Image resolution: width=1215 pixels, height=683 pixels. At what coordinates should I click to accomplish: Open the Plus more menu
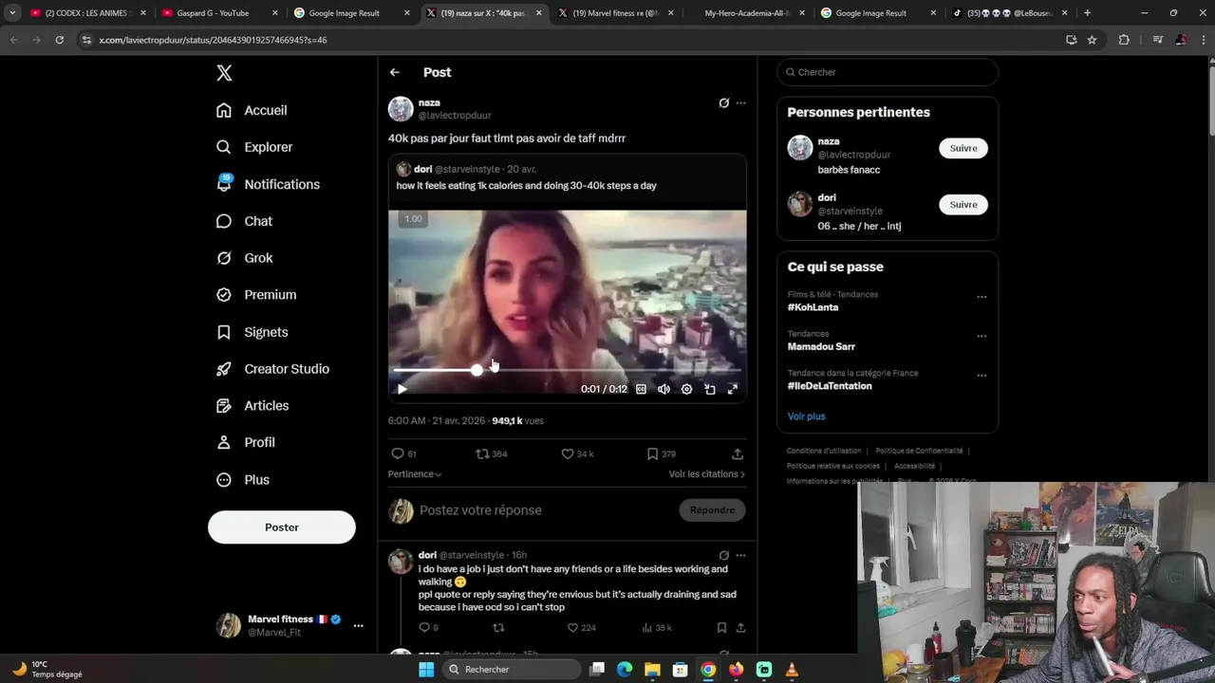(x=243, y=480)
